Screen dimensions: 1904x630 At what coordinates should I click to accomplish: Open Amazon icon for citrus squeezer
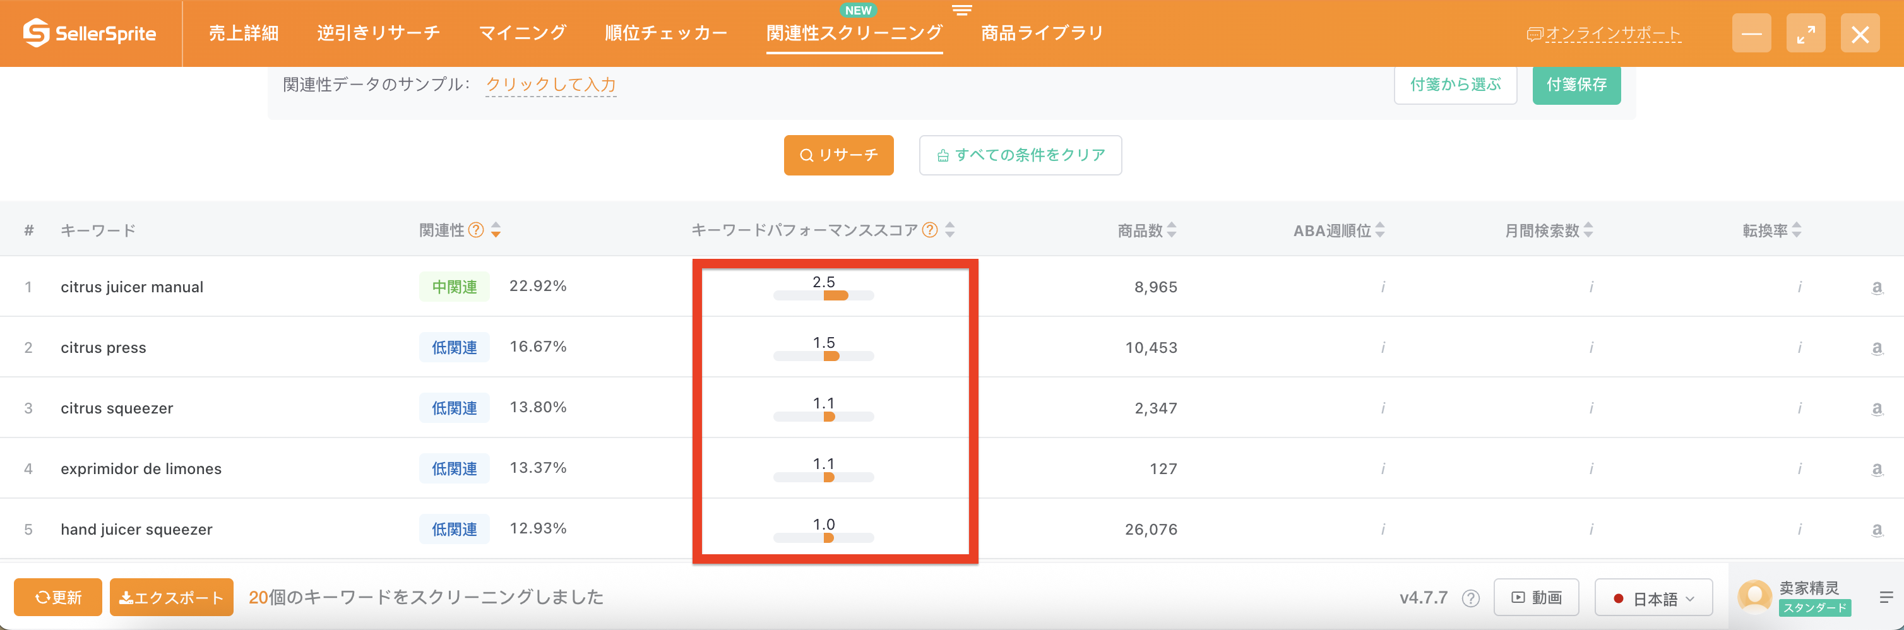(1877, 409)
